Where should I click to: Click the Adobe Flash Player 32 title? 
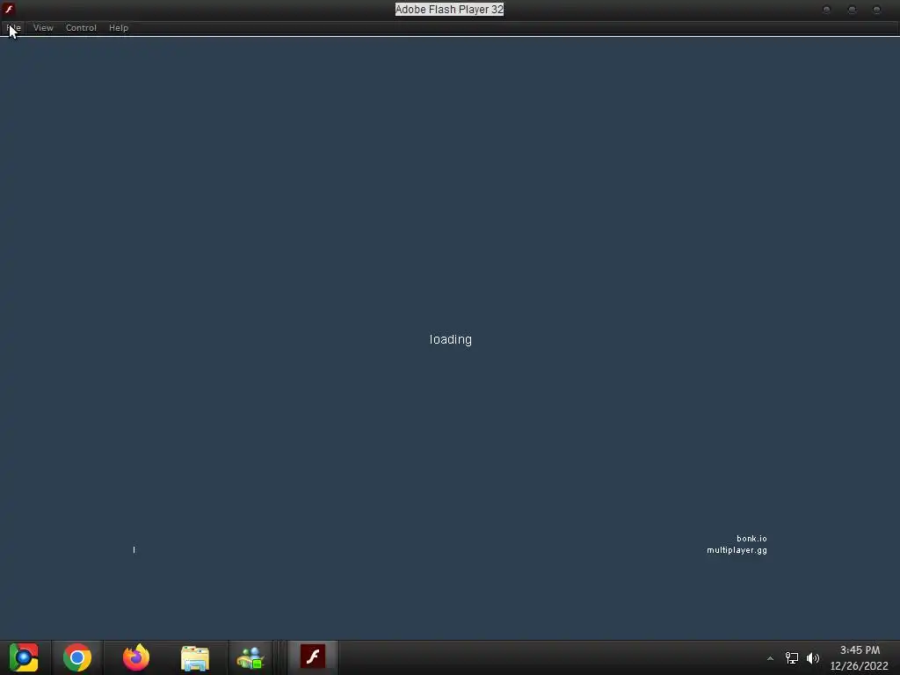449,9
